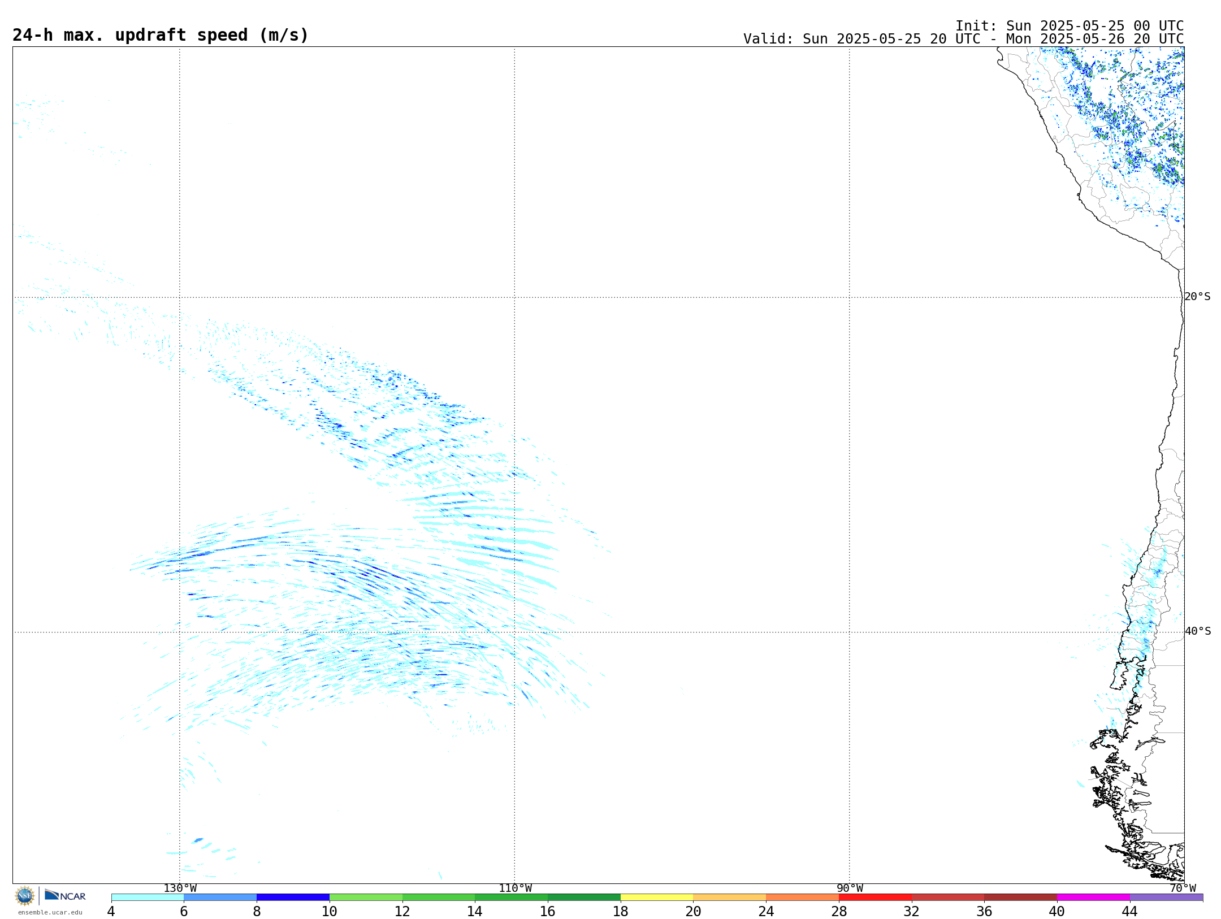This screenshot has width=1221, height=919.
Task: Click the colorbar tick label '10'
Action: point(330,912)
